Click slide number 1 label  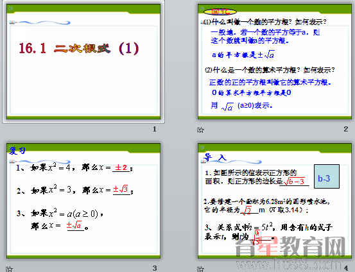pos(155,129)
